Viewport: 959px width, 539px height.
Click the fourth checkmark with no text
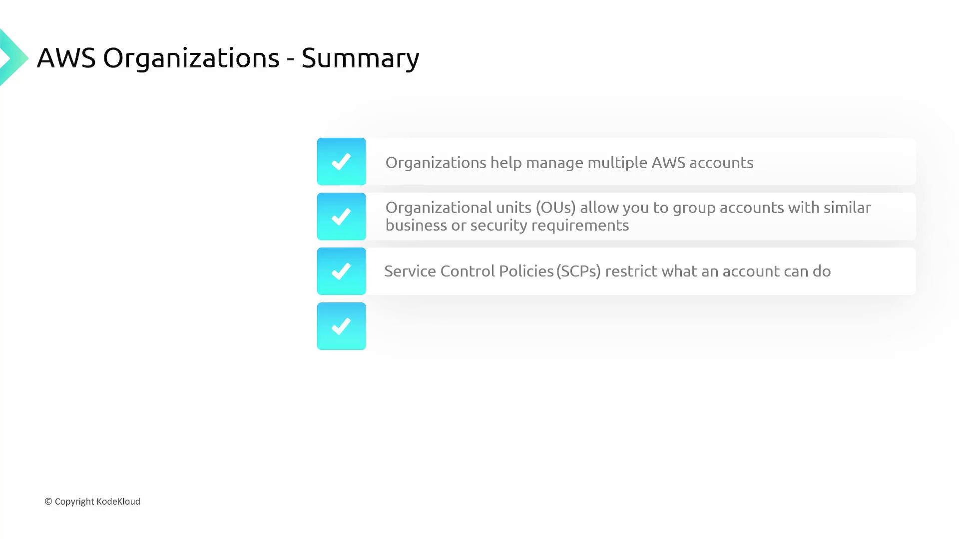pyautogui.click(x=341, y=326)
